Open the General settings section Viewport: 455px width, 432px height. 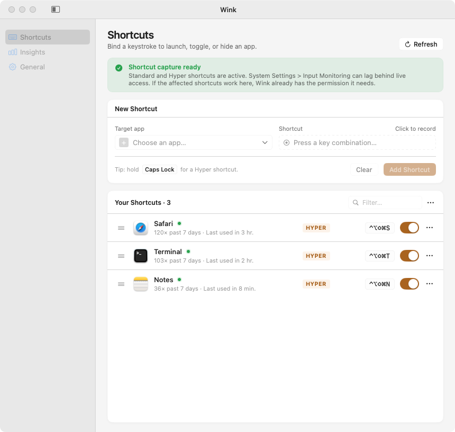tap(48, 67)
